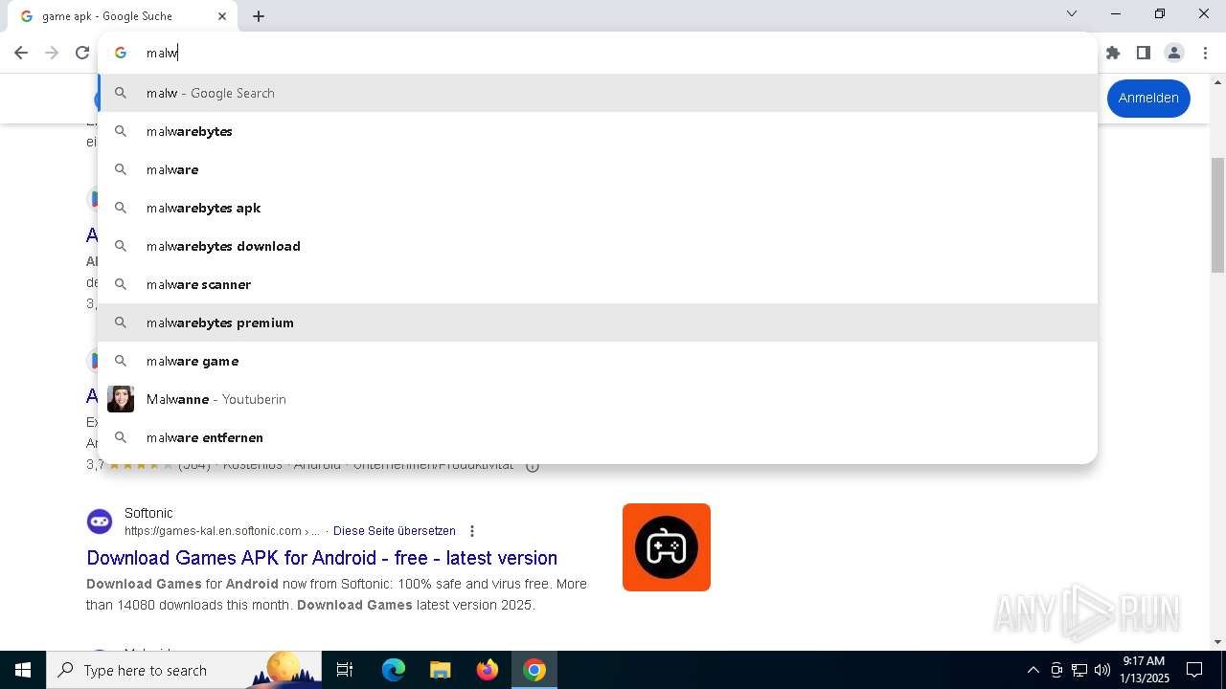This screenshot has width=1226, height=689.
Task: Open File Explorer from taskbar
Action: tap(440, 670)
